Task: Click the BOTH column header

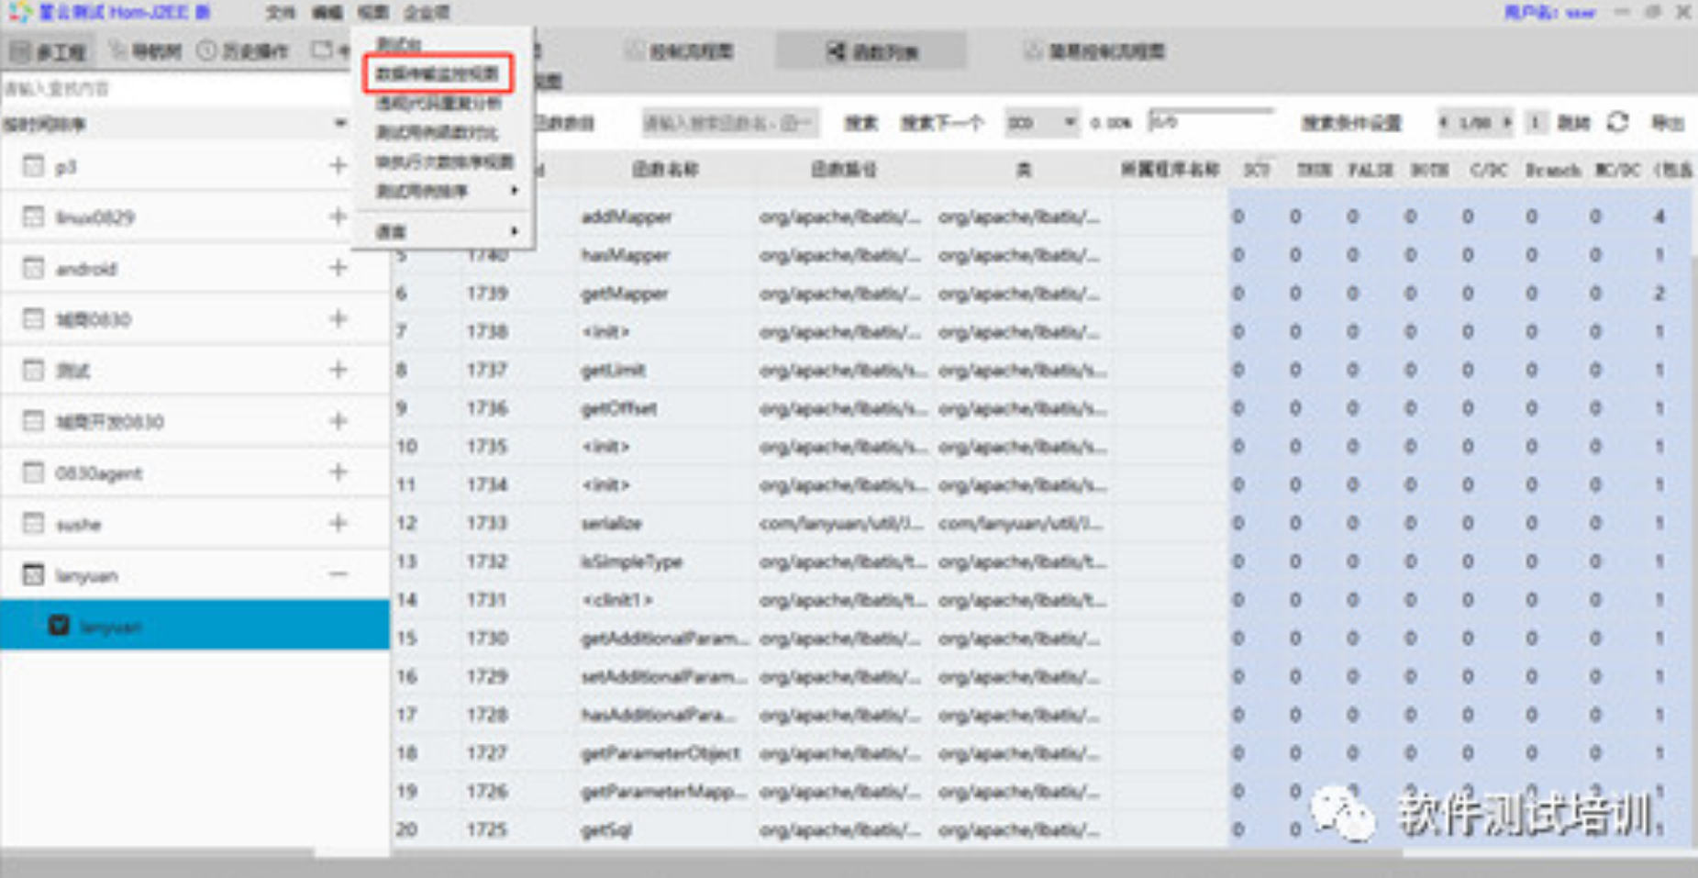Action: point(1429,170)
